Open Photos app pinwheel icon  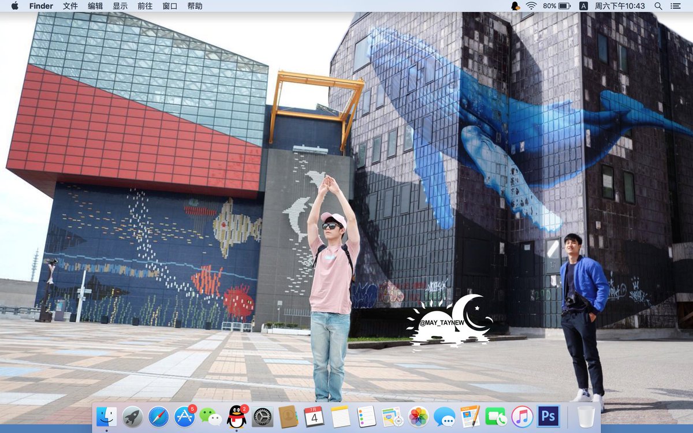(418, 416)
